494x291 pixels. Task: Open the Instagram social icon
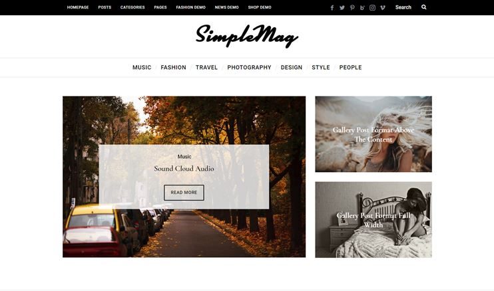tap(372, 7)
